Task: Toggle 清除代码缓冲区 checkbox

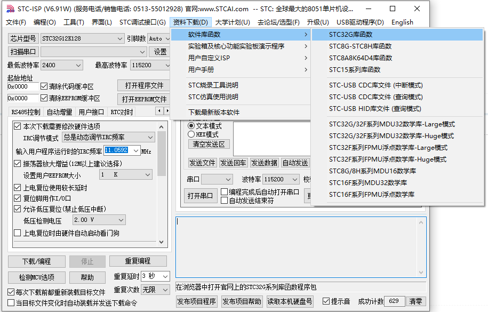Action: click(44, 86)
